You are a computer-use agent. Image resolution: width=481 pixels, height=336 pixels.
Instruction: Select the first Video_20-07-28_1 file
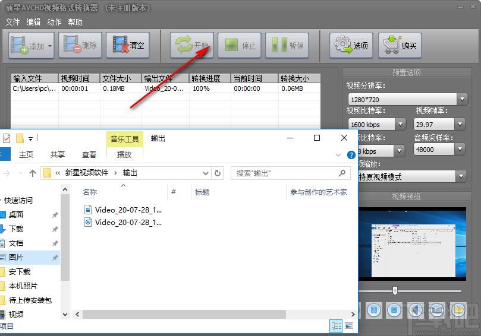coord(123,210)
